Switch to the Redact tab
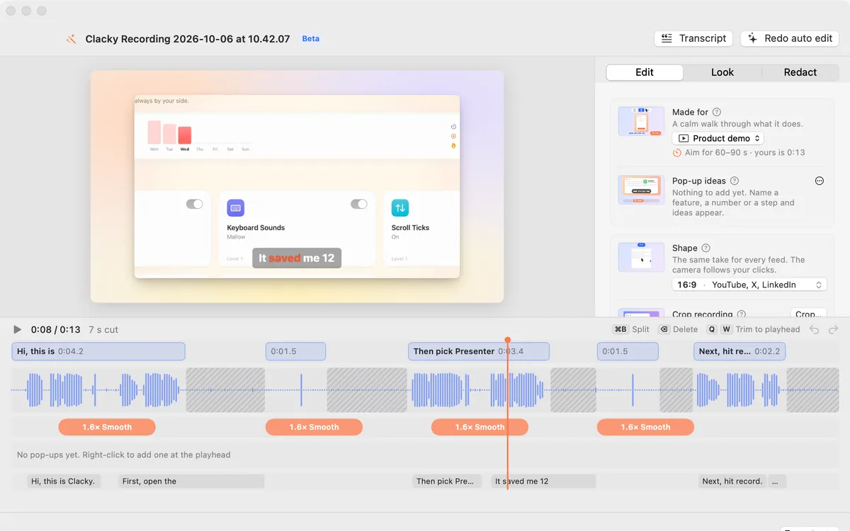This screenshot has width=850, height=531. (800, 72)
